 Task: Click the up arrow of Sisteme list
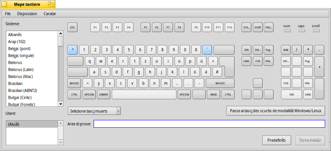(60, 33)
